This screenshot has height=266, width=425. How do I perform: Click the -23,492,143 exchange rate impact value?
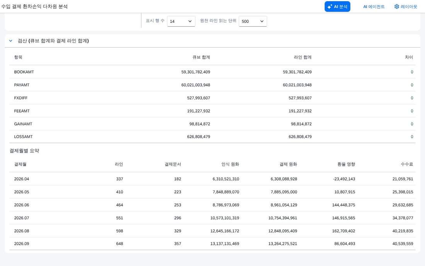(344, 179)
